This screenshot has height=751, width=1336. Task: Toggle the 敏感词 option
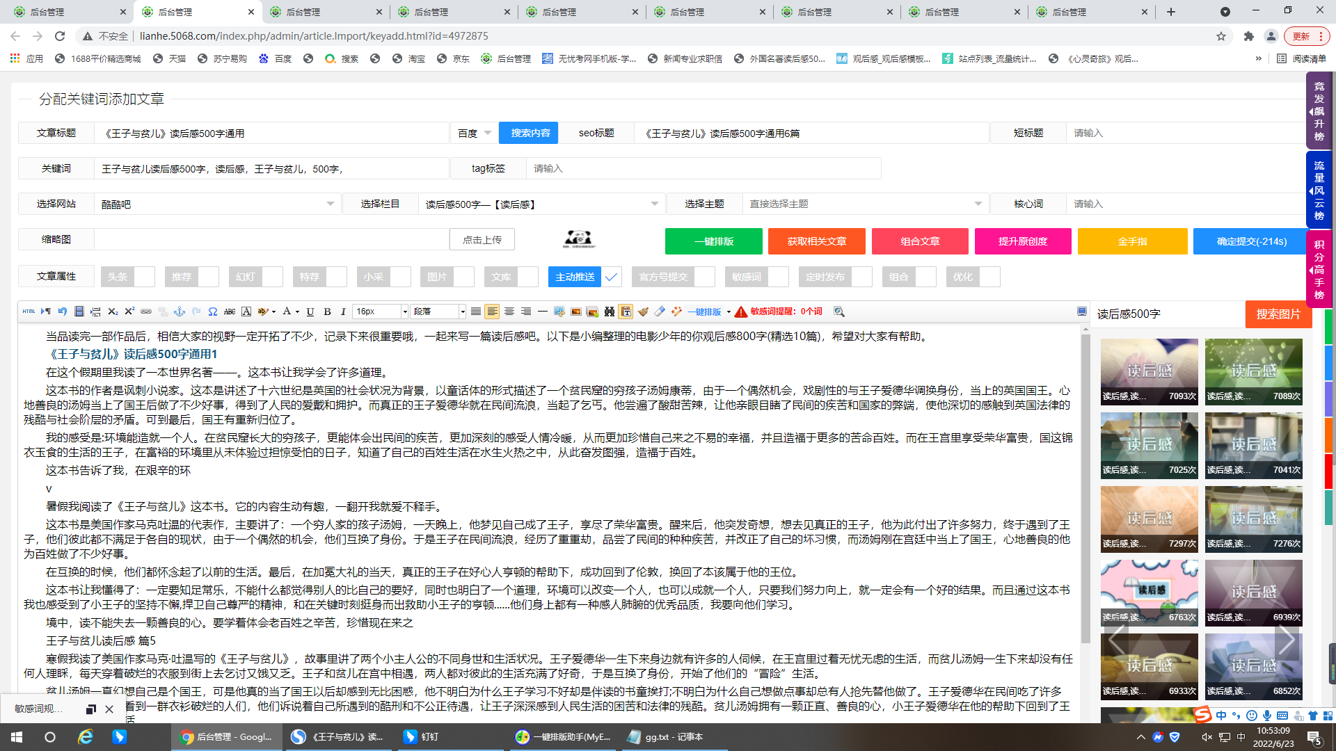point(756,277)
